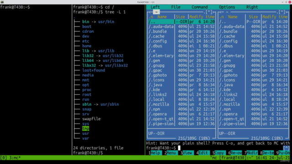
Task: Select /.kde in the right panel
Action: tap(253, 90)
